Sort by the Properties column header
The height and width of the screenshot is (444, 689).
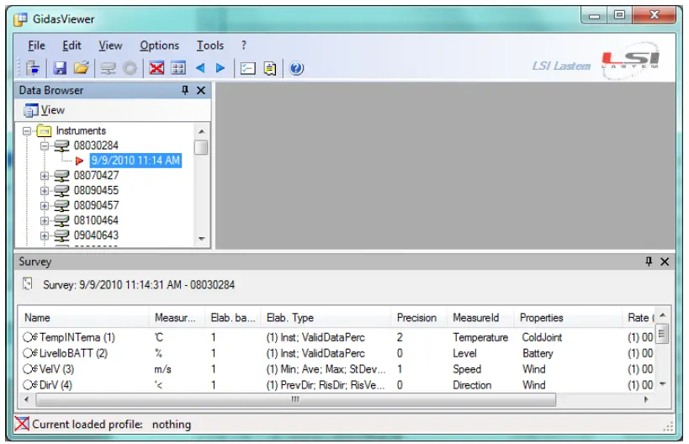tap(568, 318)
